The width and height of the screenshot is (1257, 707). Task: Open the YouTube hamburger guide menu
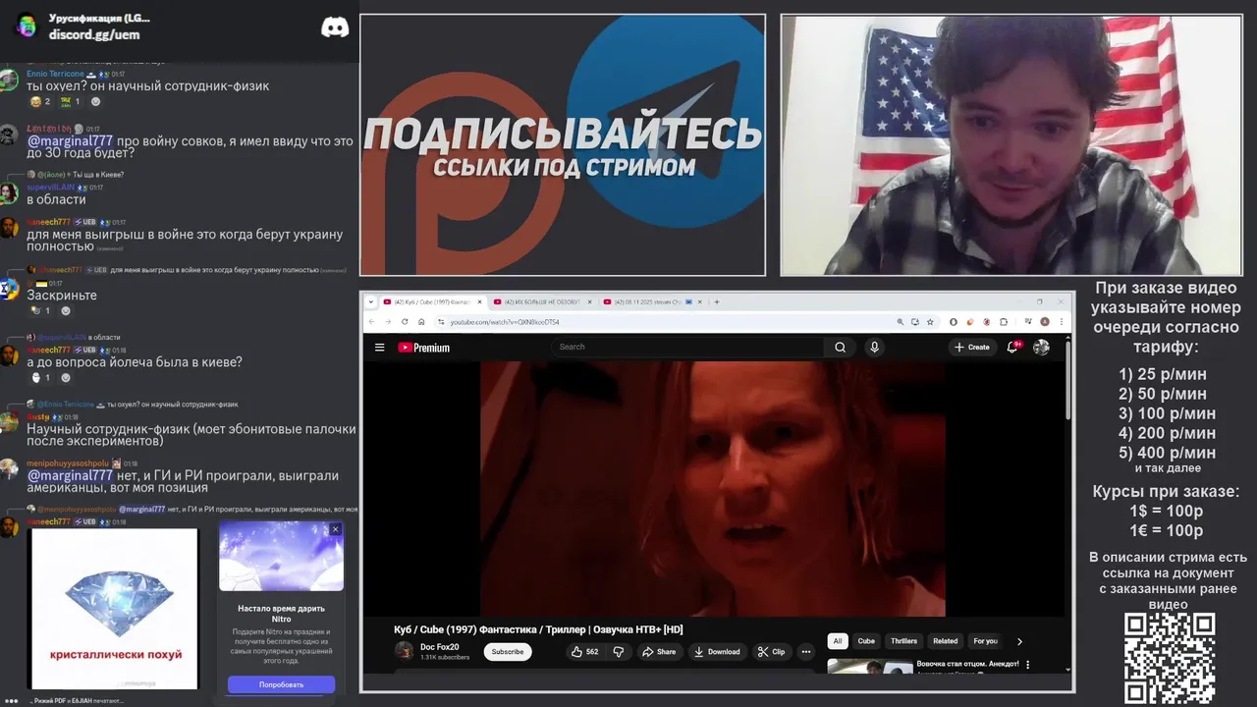[379, 347]
